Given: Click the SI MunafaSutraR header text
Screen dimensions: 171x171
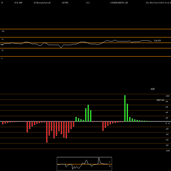Looking at the screenshot, I should [42, 3].
